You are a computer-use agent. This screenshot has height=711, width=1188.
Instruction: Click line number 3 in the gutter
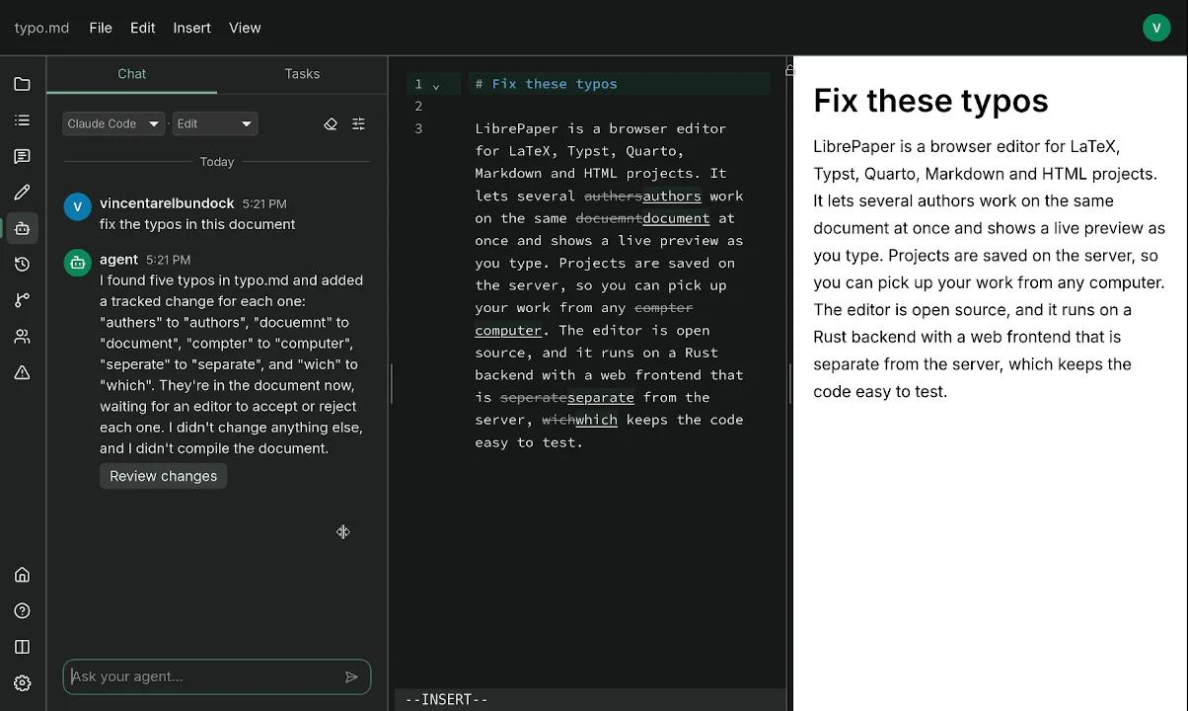pos(418,128)
